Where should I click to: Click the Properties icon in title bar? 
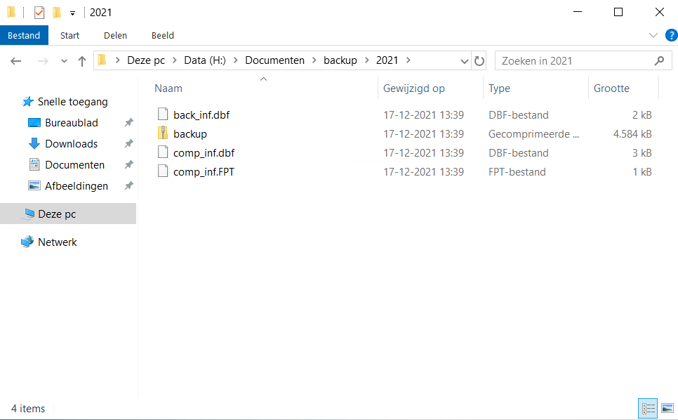39,12
